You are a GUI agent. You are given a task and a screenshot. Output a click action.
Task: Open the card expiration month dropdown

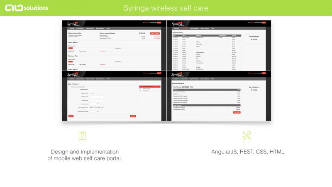(x=93, y=108)
